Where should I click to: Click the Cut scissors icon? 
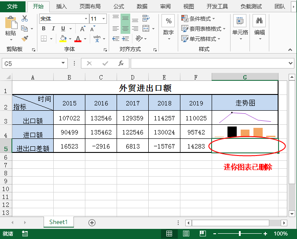(25, 18)
